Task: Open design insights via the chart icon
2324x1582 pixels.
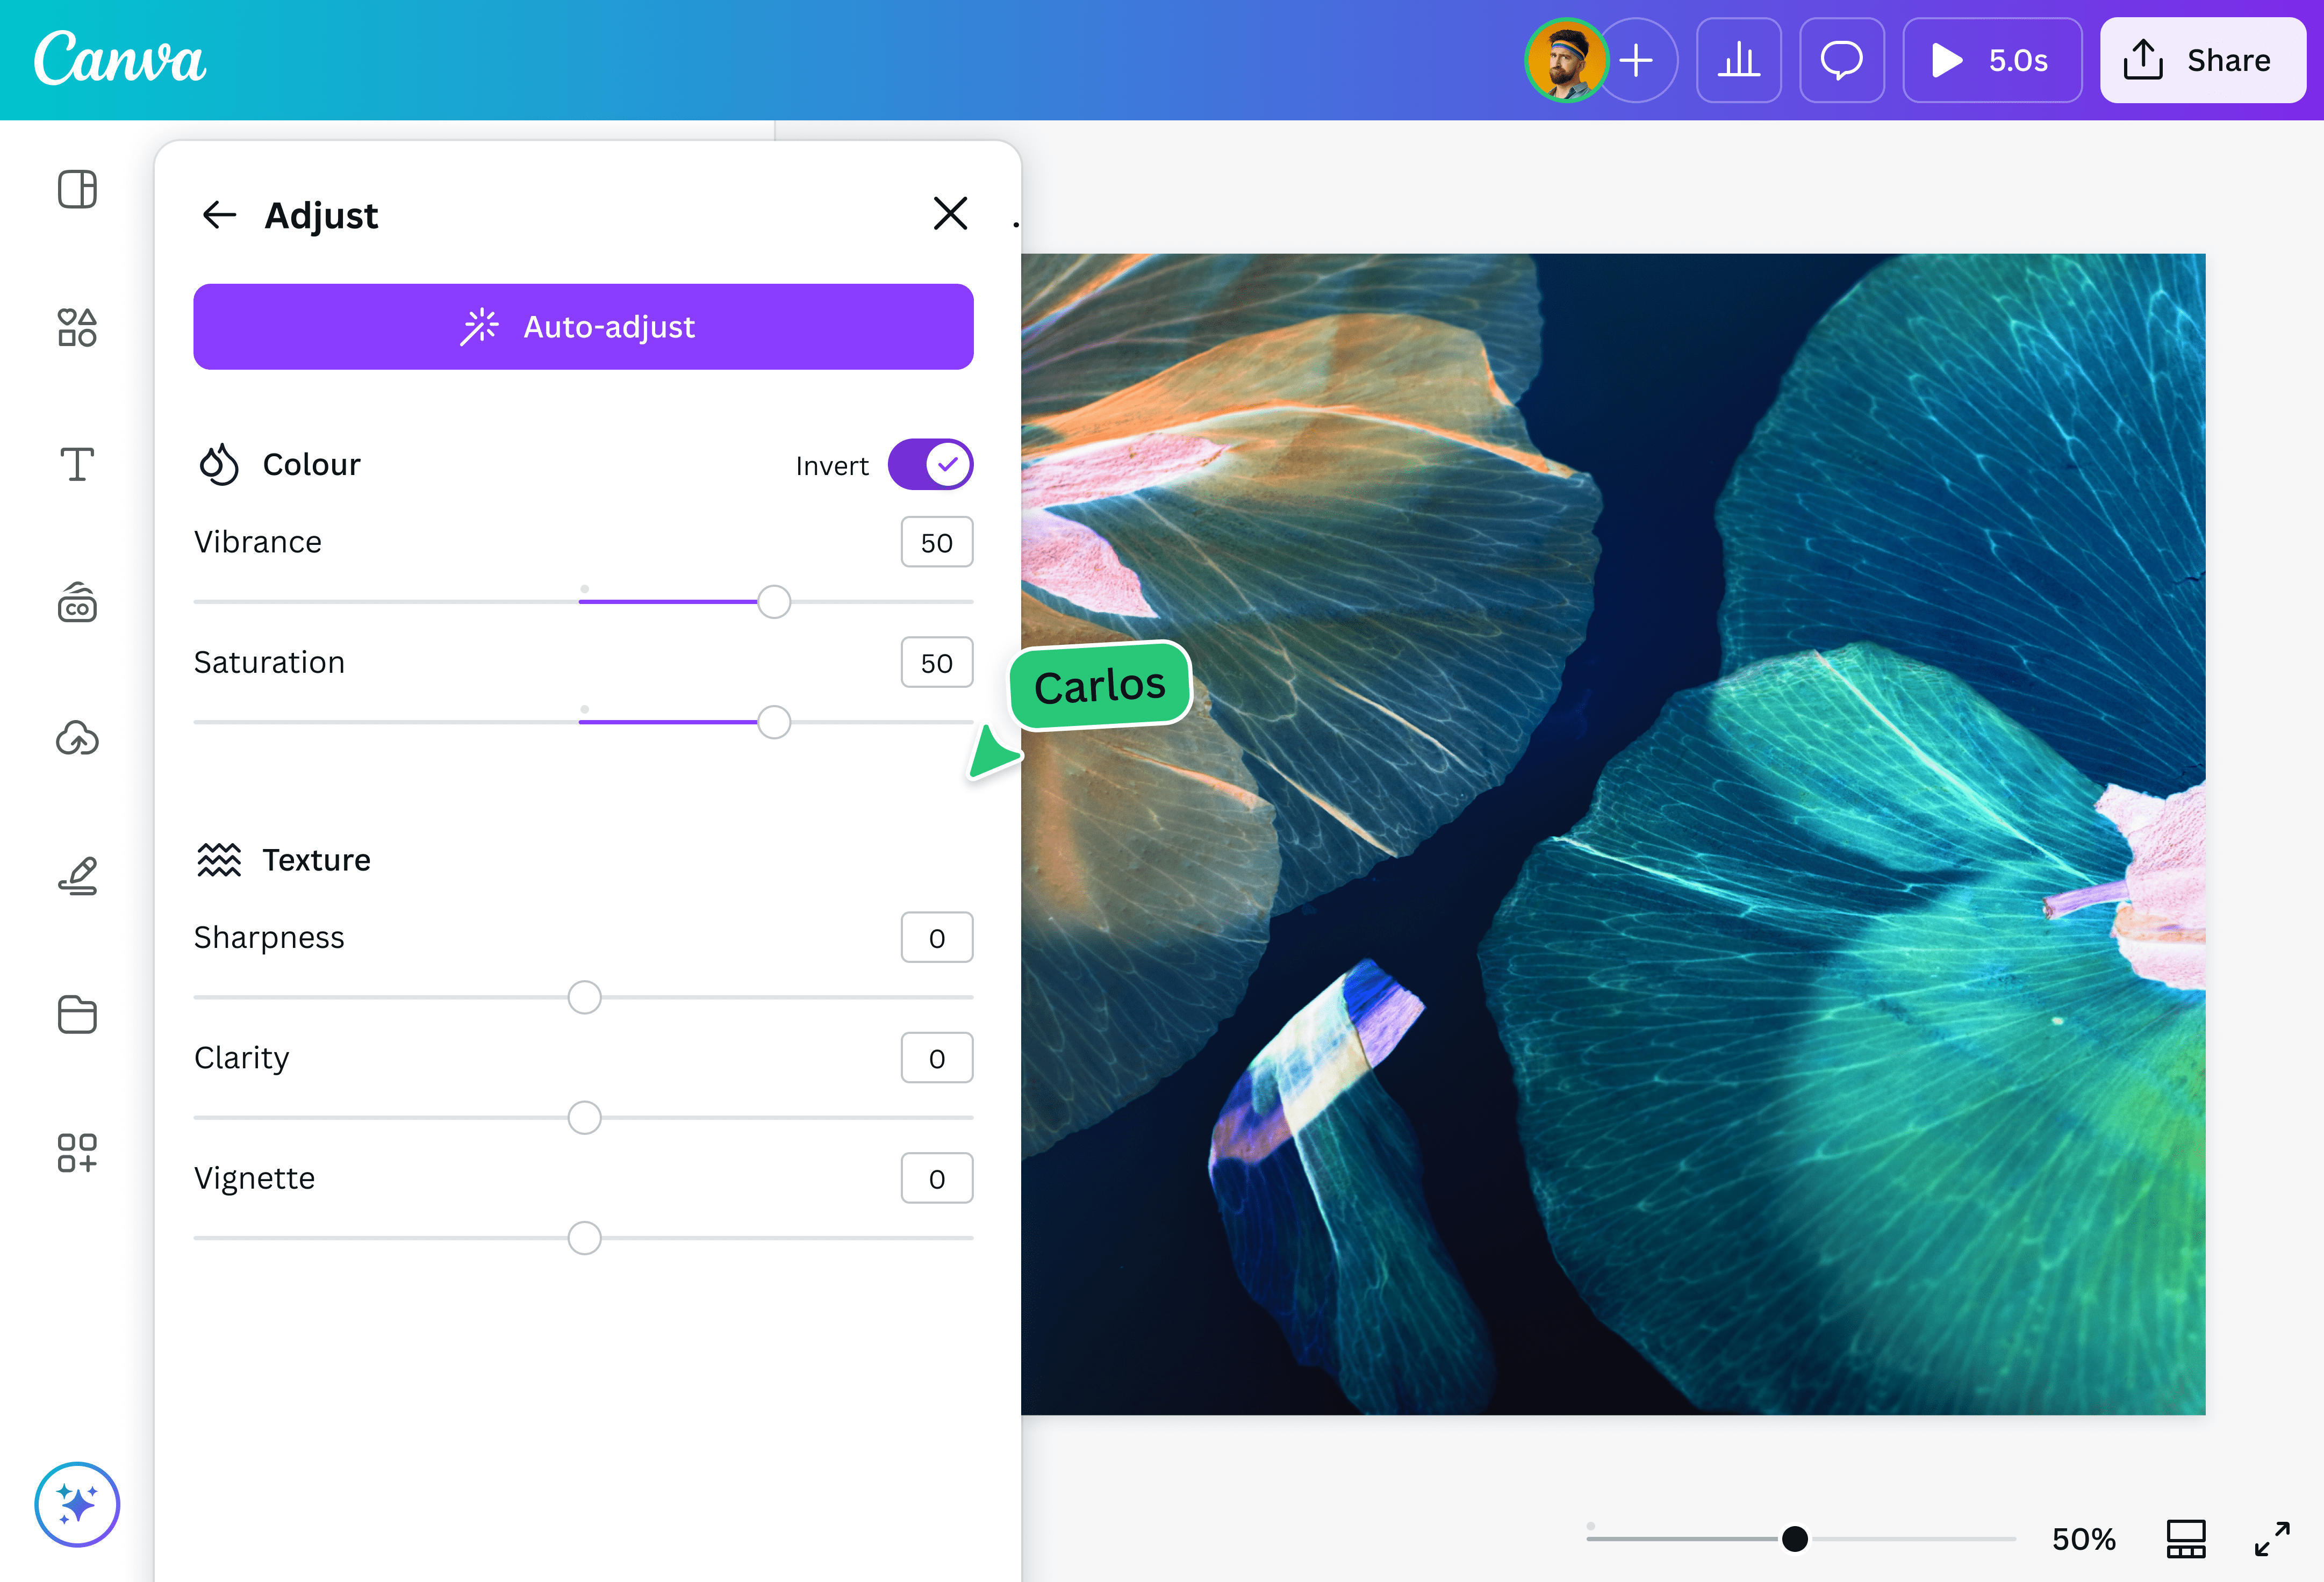Action: point(1739,60)
